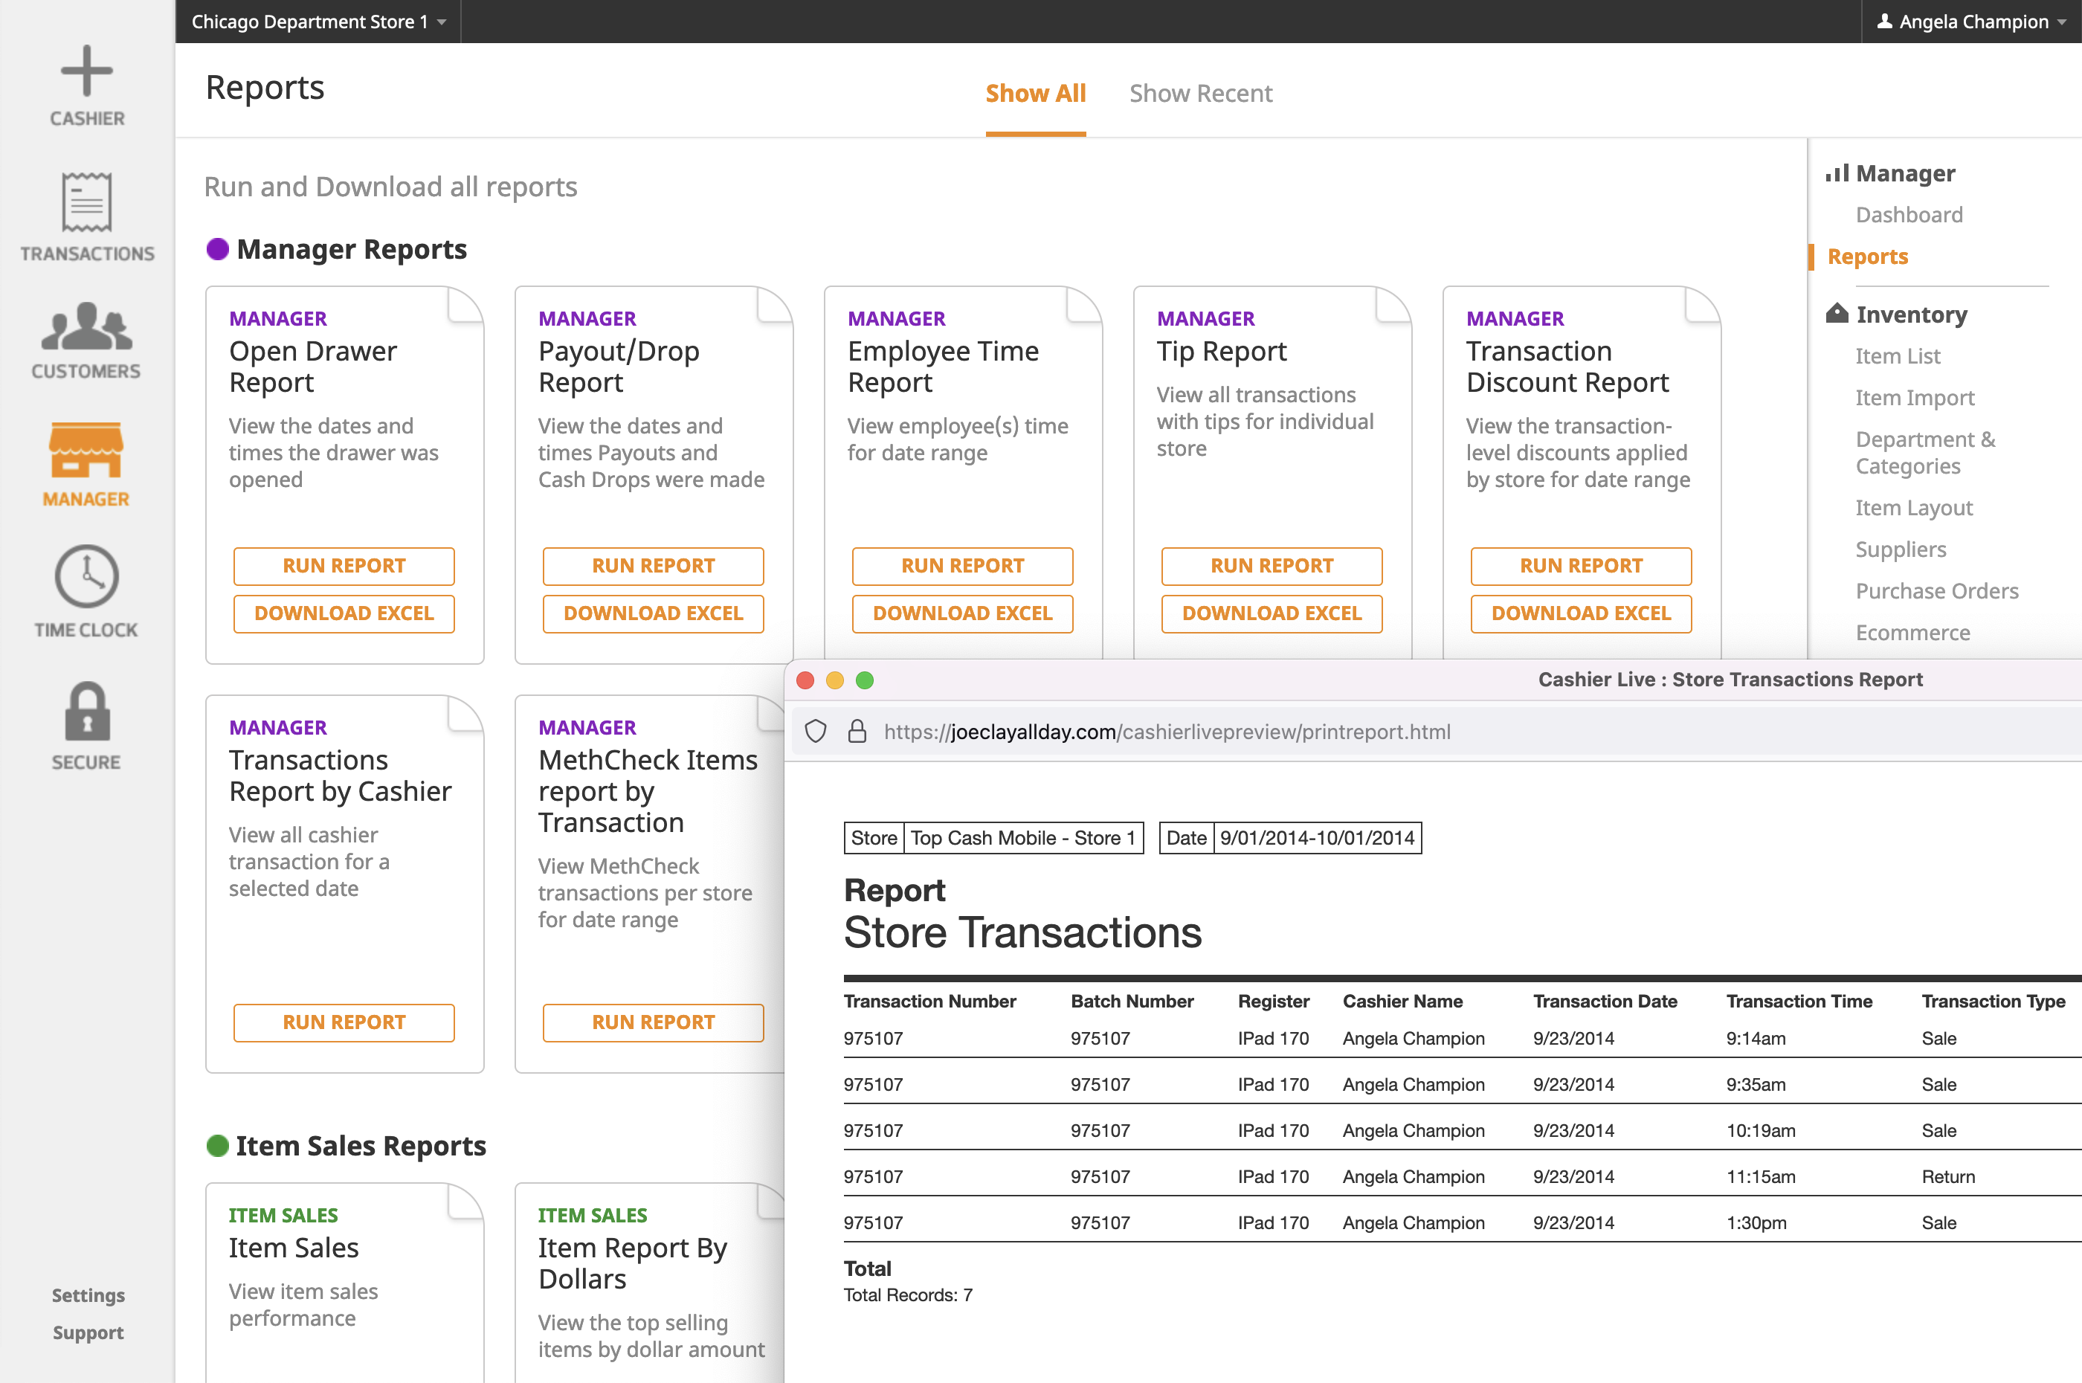Click the Transaction Type column header
This screenshot has width=2082, height=1383.
point(1993,1001)
